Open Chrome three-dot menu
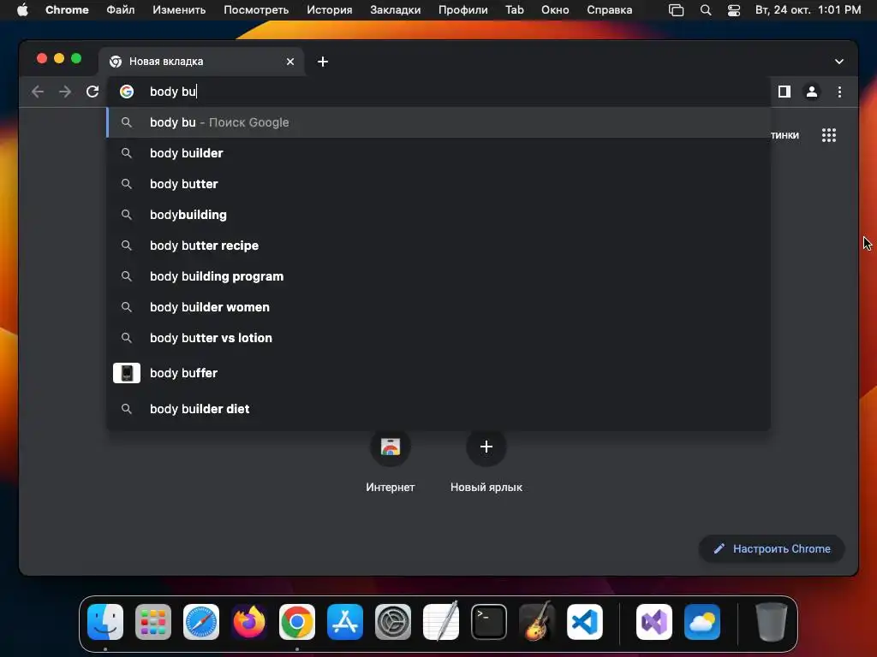Viewport: 877px width, 657px height. point(839,91)
